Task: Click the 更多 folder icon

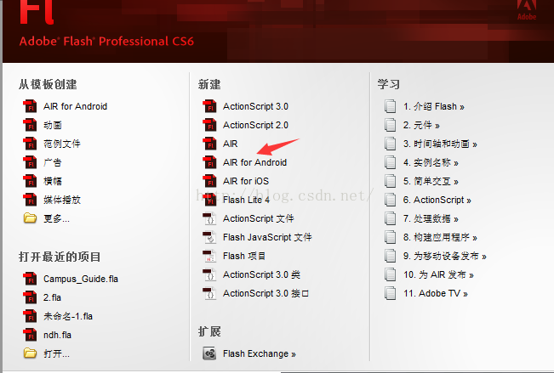Action: point(30,218)
